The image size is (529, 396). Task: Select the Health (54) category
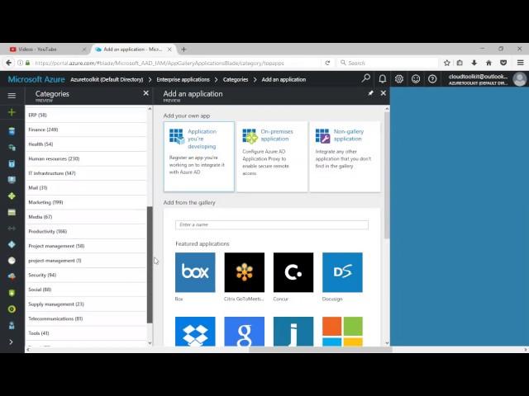click(86, 144)
